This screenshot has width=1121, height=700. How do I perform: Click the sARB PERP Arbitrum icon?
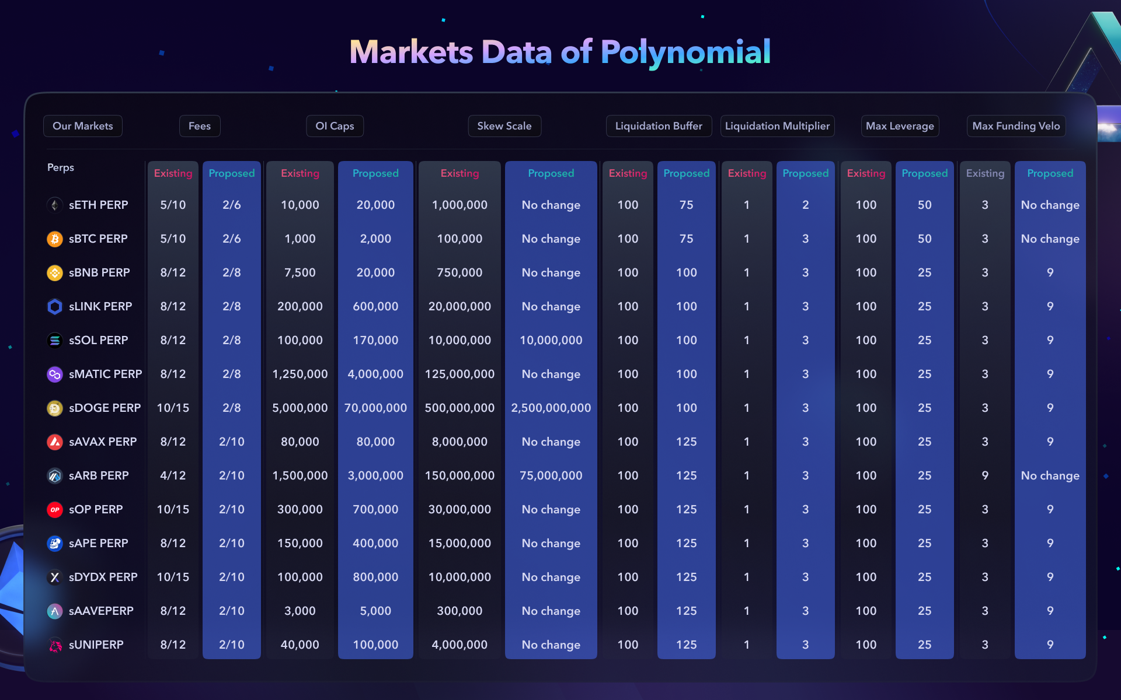55,475
